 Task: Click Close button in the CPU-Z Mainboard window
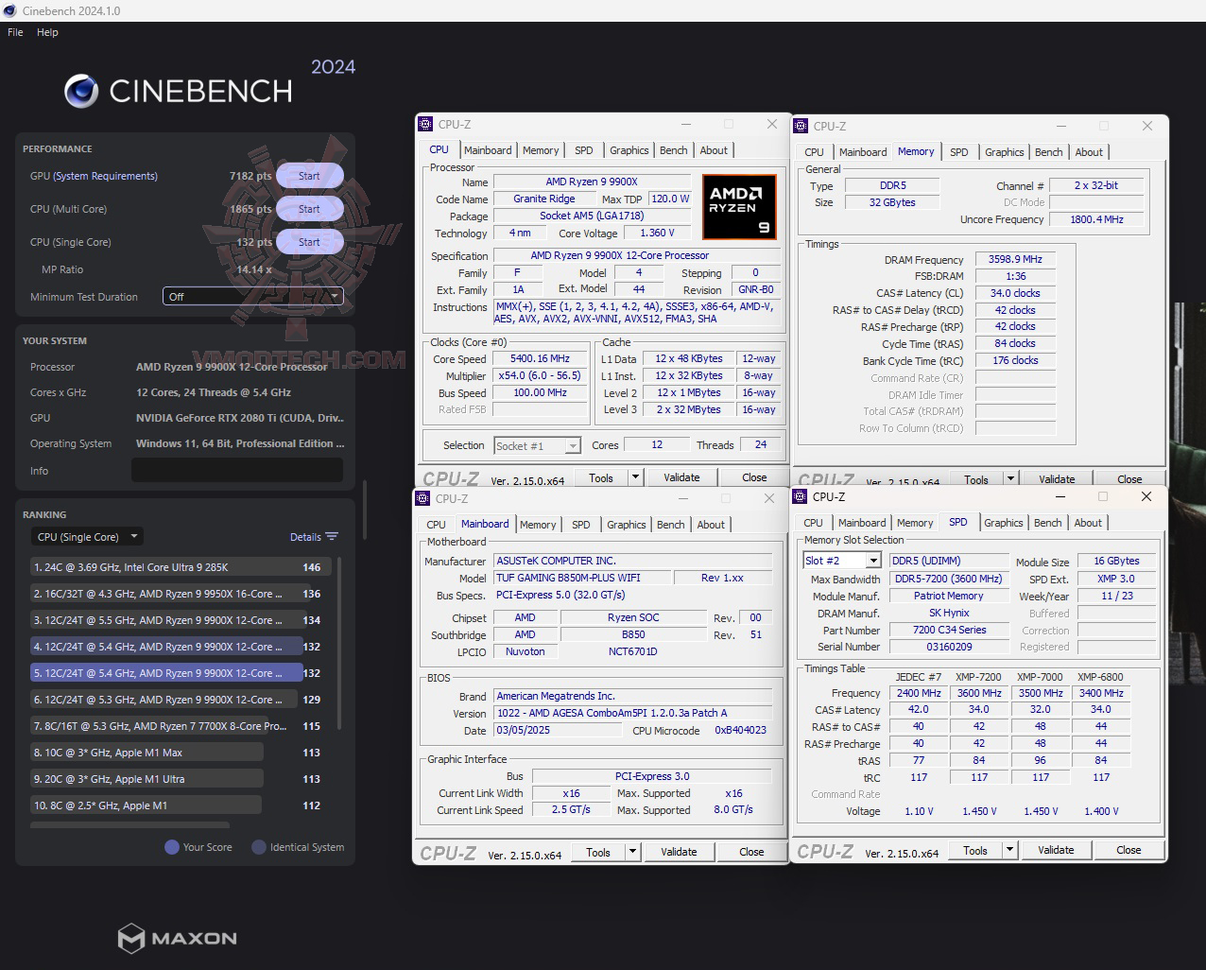751,852
